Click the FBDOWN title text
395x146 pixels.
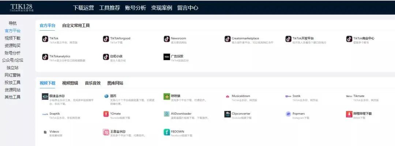click(x=178, y=131)
